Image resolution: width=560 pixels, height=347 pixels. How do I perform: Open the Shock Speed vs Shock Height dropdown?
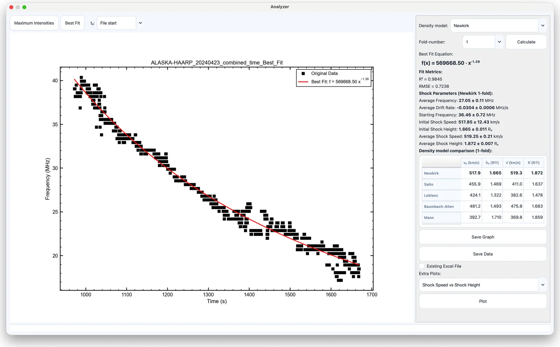tap(483, 285)
